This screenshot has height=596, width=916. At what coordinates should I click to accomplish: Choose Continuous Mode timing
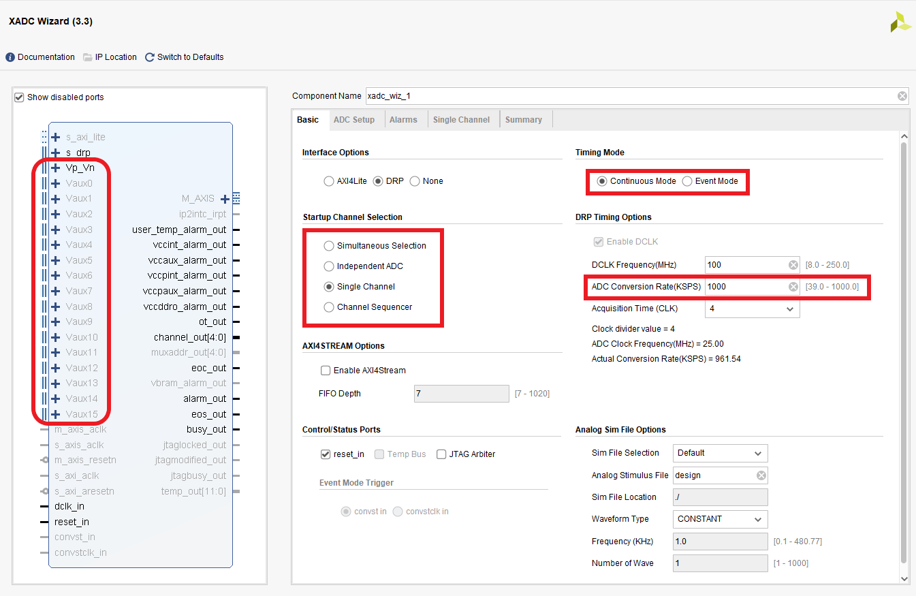602,181
